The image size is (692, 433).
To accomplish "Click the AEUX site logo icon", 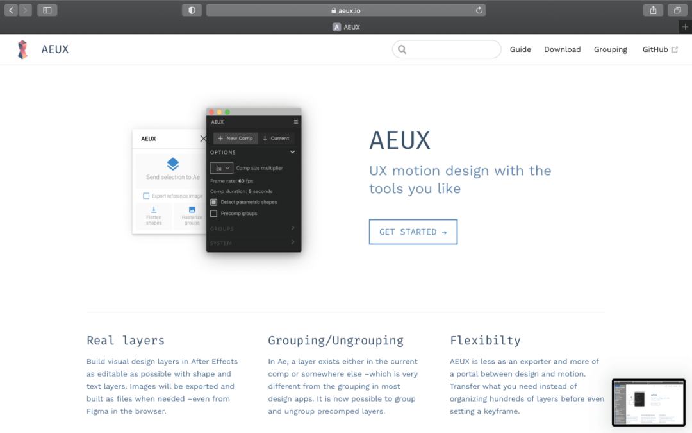I will [x=22, y=49].
